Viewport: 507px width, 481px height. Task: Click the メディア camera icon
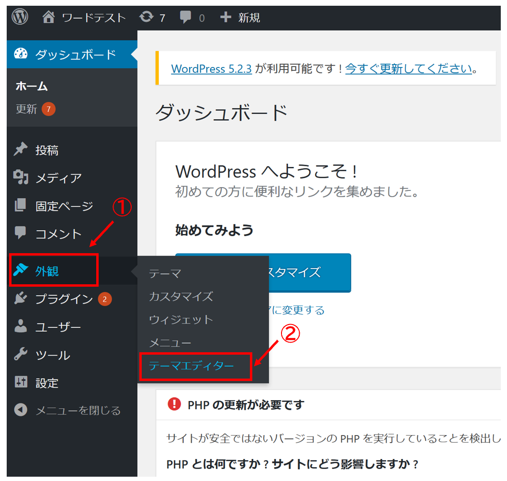pos(21,178)
